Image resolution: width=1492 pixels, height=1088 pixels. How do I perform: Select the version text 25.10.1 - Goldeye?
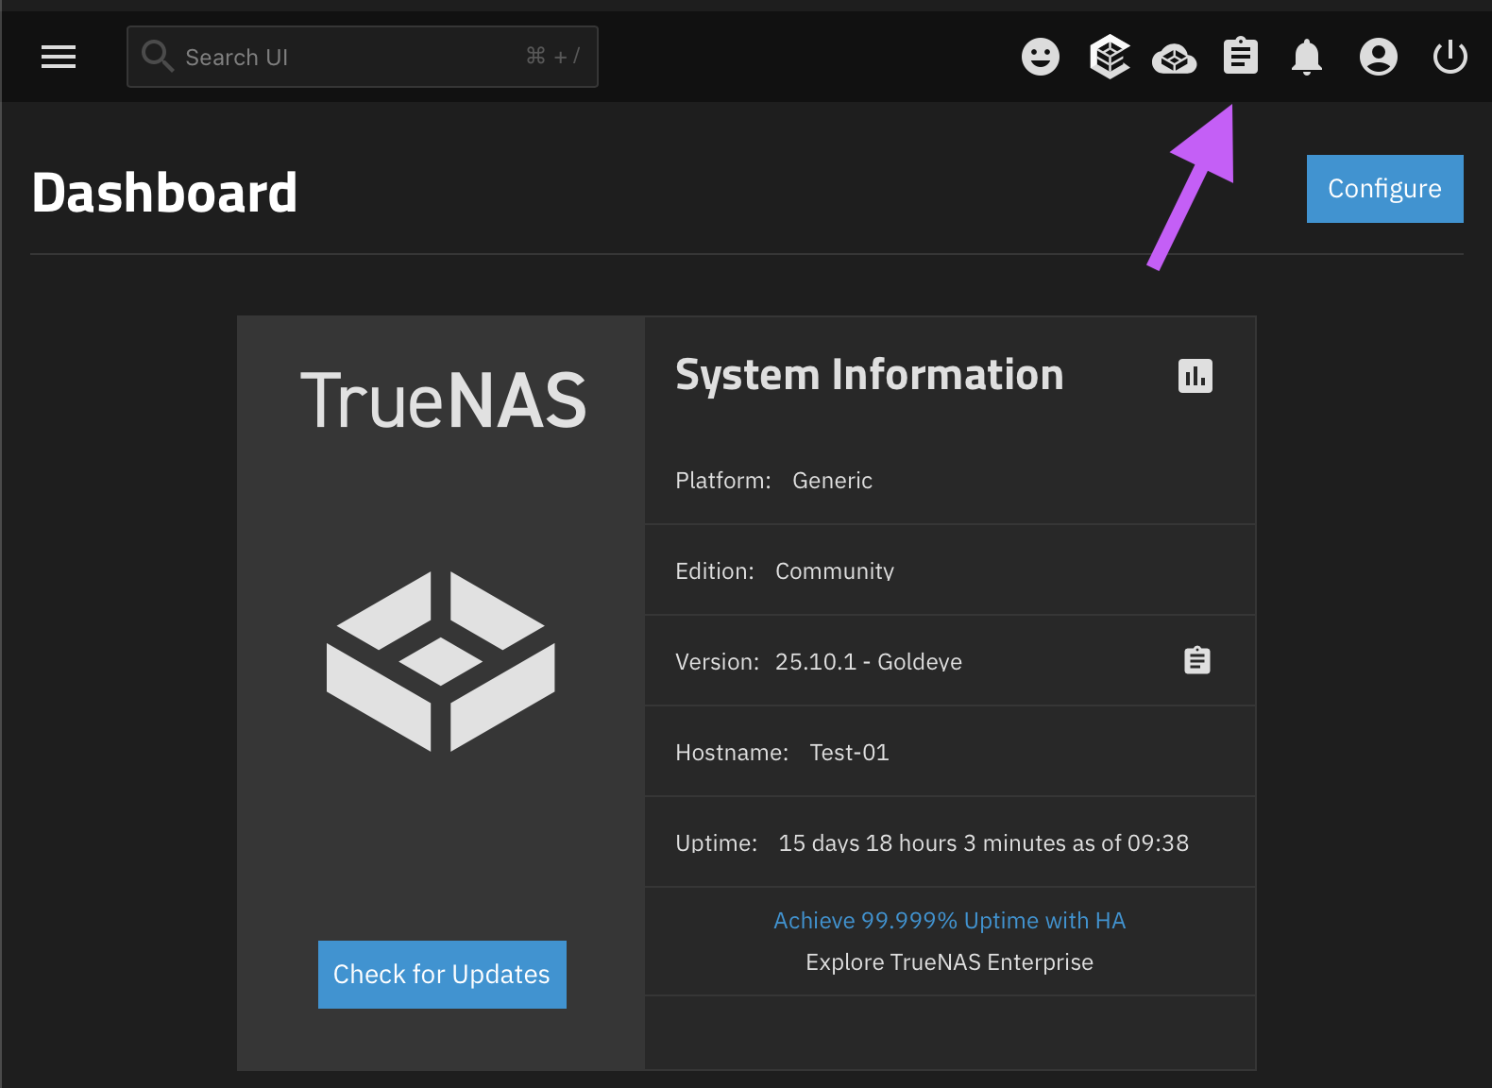[x=869, y=662]
